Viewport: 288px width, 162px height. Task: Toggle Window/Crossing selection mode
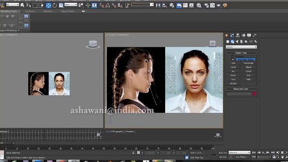(41, 5)
